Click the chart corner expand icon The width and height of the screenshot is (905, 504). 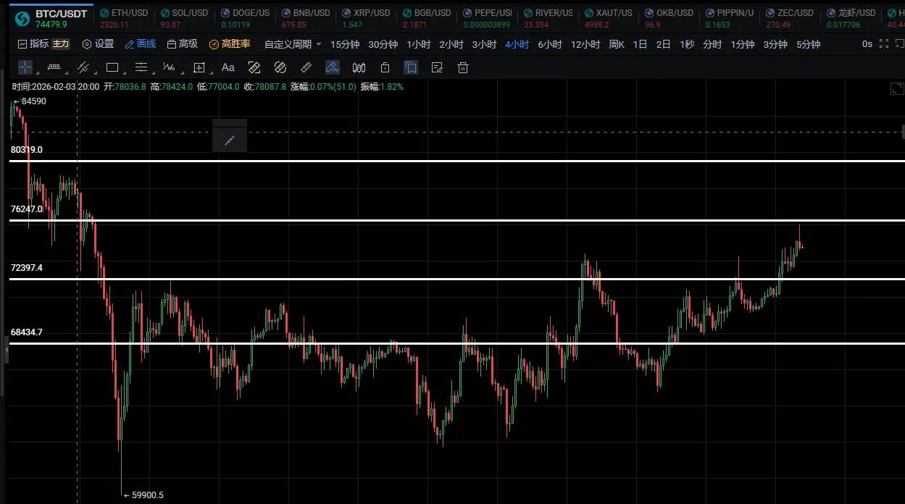896,88
